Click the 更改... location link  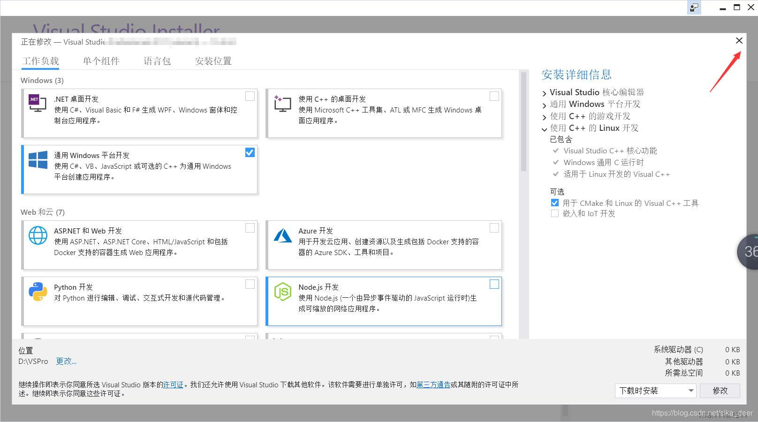pyautogui.click(x=66, y=361)
